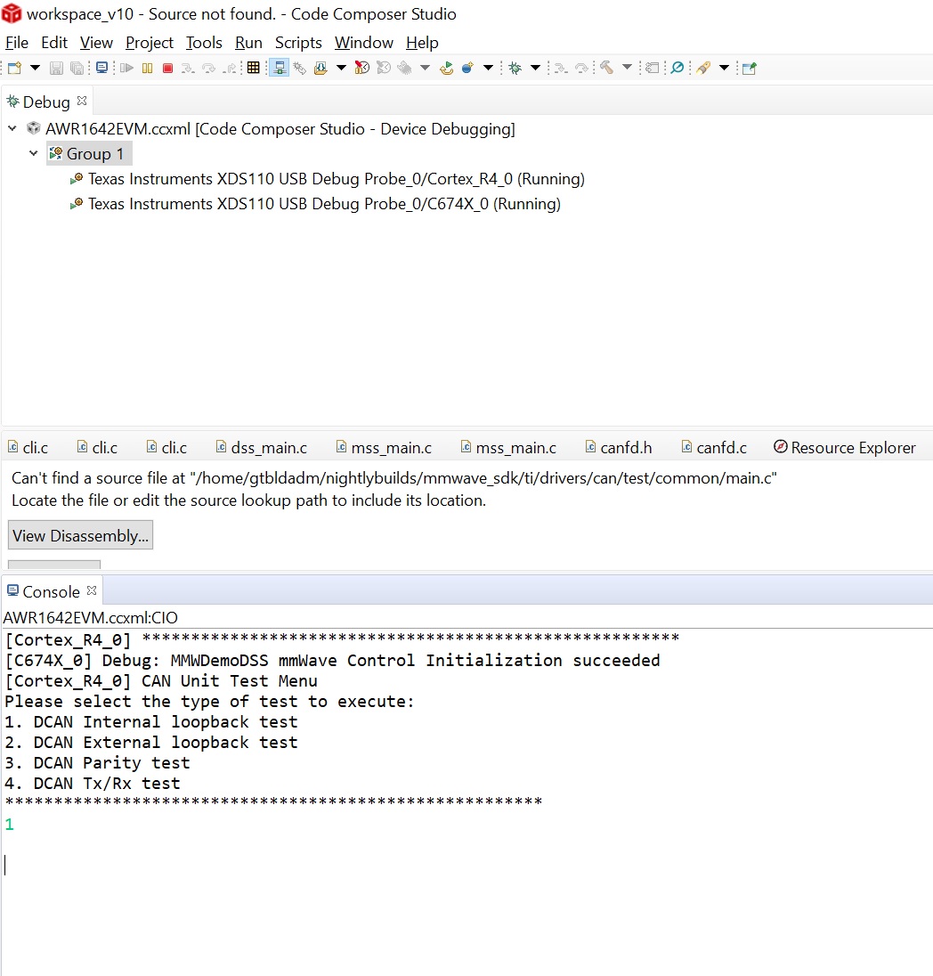Close the Debug view tab

82,101
